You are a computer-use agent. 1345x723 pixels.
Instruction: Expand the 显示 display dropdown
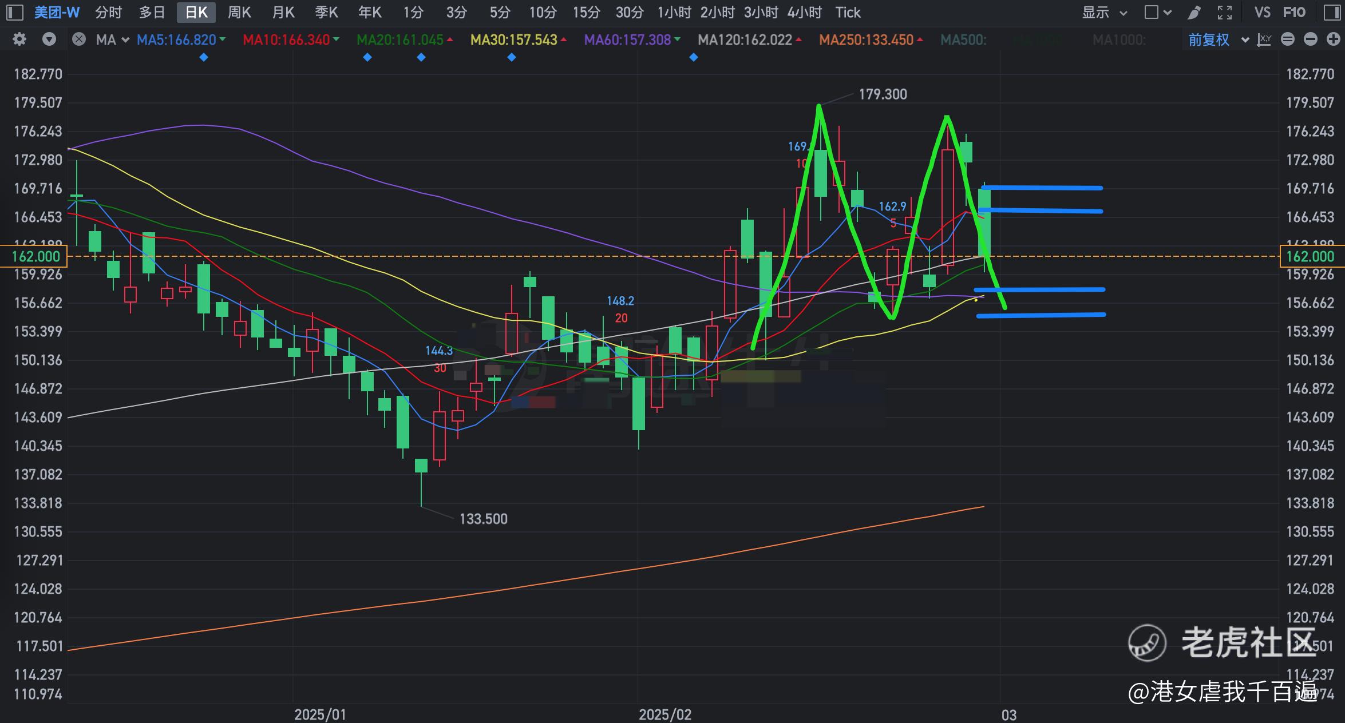coord(1105,12)
